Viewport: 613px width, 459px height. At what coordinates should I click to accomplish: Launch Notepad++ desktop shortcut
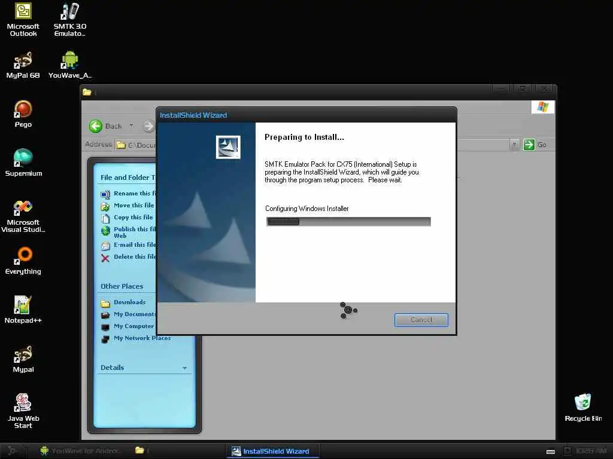23,310
